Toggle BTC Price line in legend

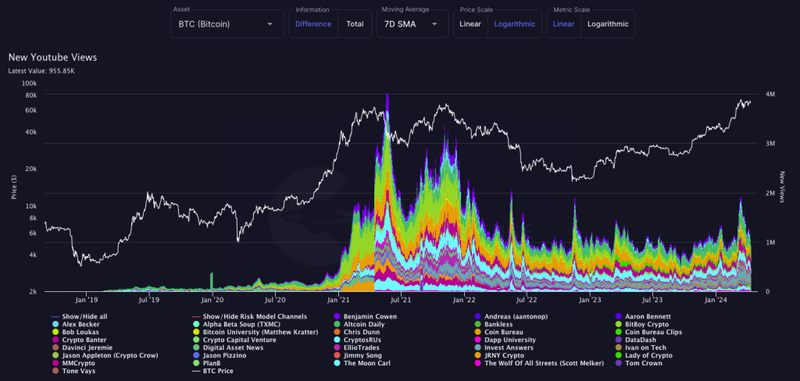pyautogui.click(x=195, y=372)
